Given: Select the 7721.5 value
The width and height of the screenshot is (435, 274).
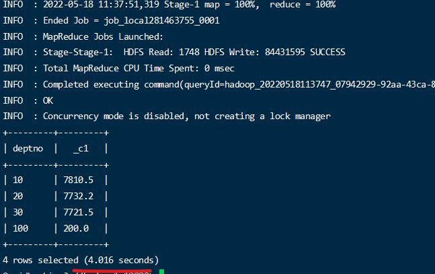Looking at the screenshot, I should coord(78,212).
